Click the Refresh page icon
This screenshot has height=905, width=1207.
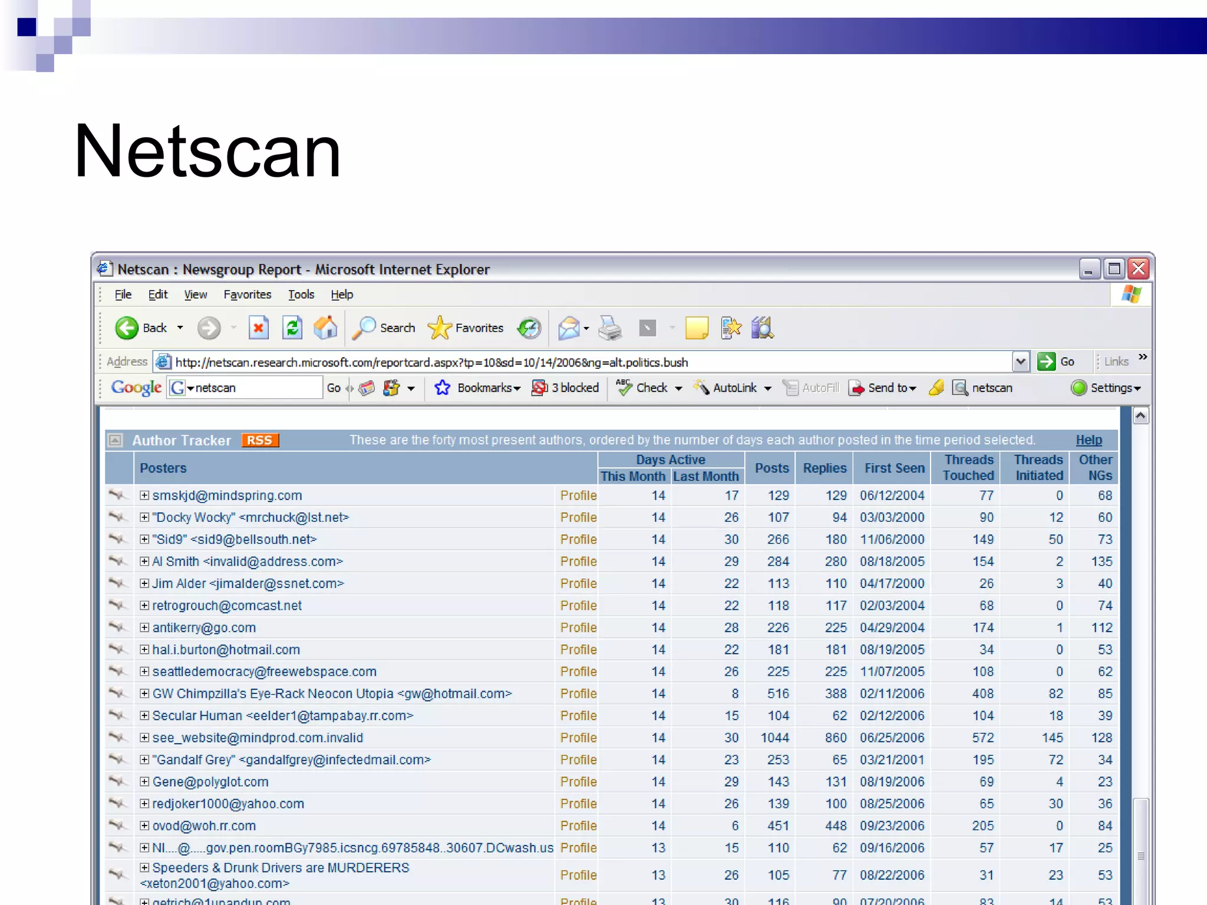click(x=292, y=328)
